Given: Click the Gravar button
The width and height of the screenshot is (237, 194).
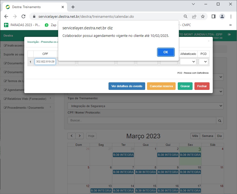Looking at the screenshot, I should click(185, 86).
